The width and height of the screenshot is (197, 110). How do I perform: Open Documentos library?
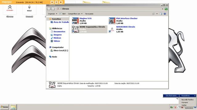point(59,31)
